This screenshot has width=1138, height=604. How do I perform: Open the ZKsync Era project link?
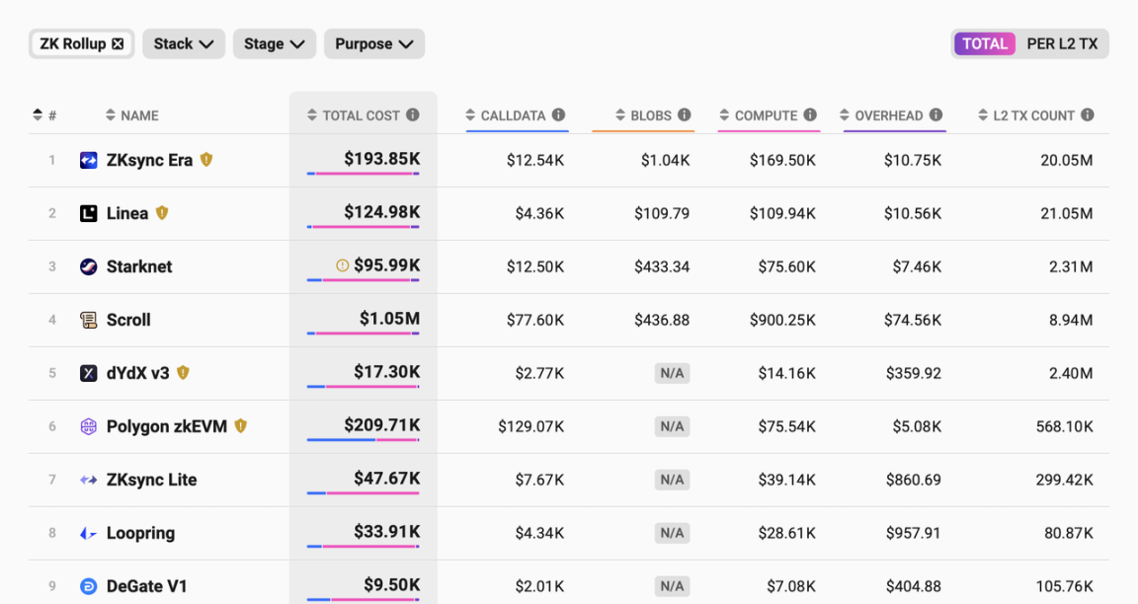pyautogui.click(x=149, y=160)
